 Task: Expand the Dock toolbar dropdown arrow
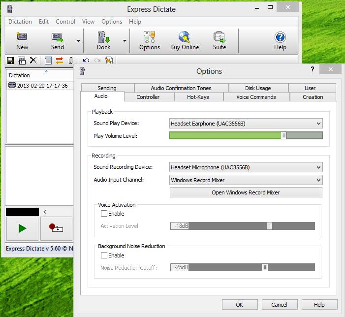125,41
